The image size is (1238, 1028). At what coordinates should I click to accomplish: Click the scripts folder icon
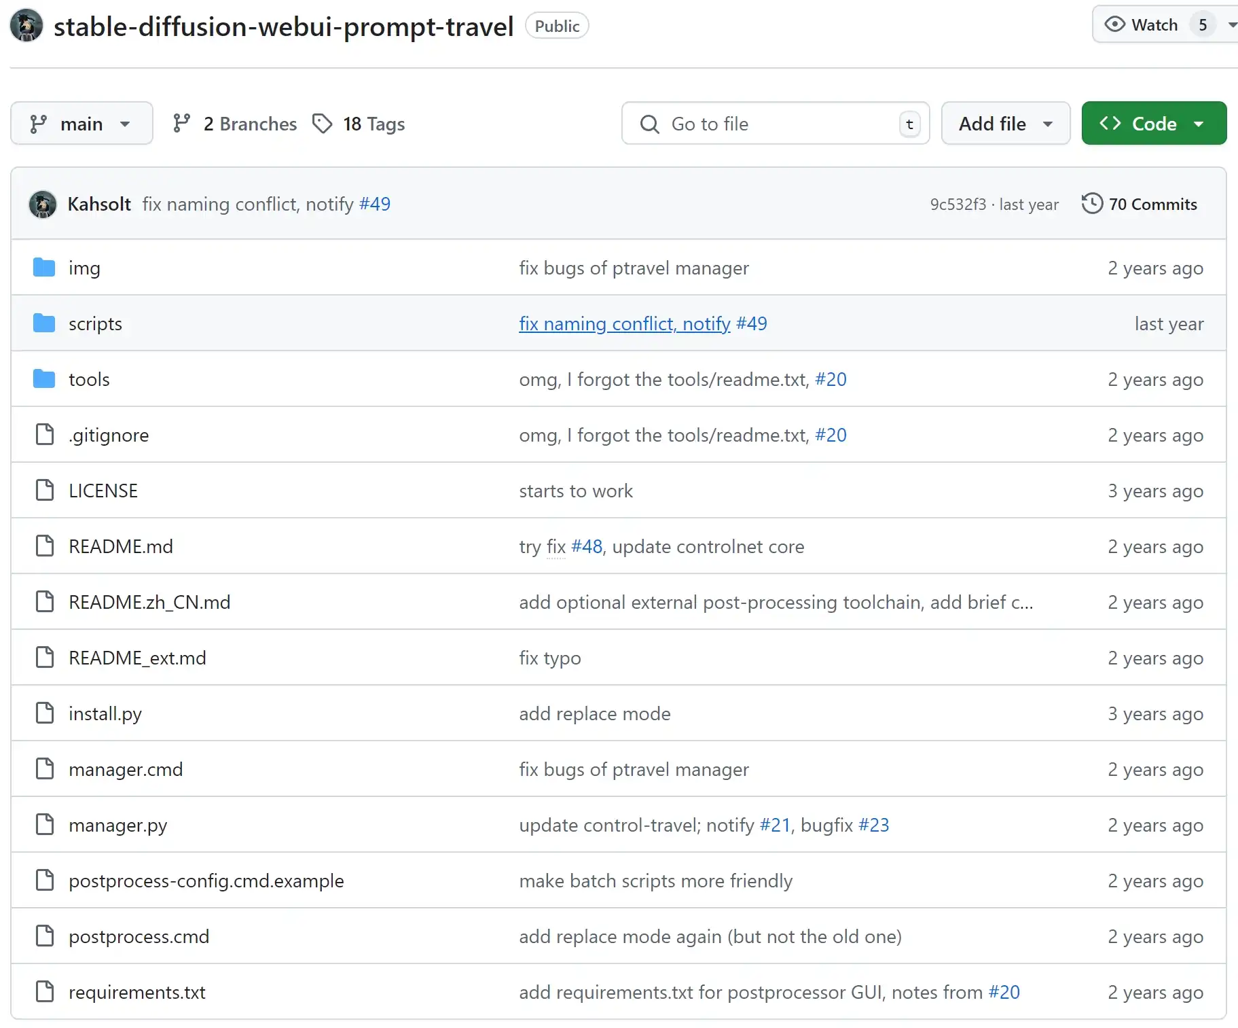coord(44,323)
